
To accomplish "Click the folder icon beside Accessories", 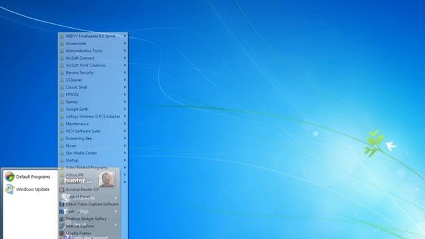I will click(x=62, y=43).
